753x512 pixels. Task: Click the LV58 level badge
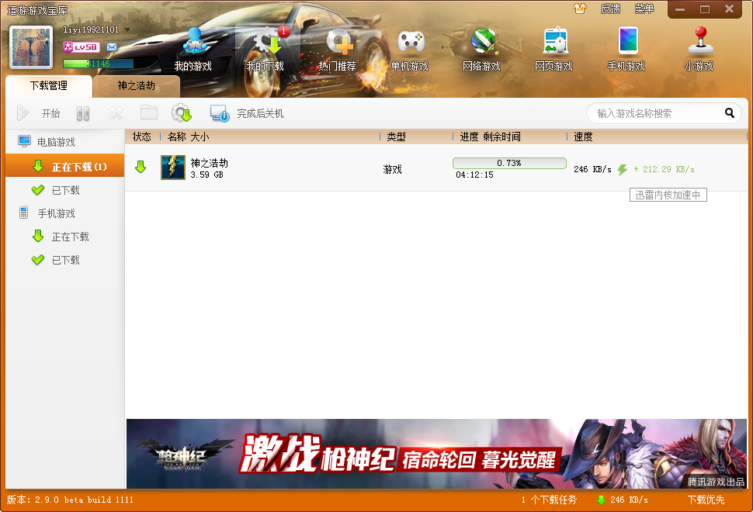tap(82, 47)
